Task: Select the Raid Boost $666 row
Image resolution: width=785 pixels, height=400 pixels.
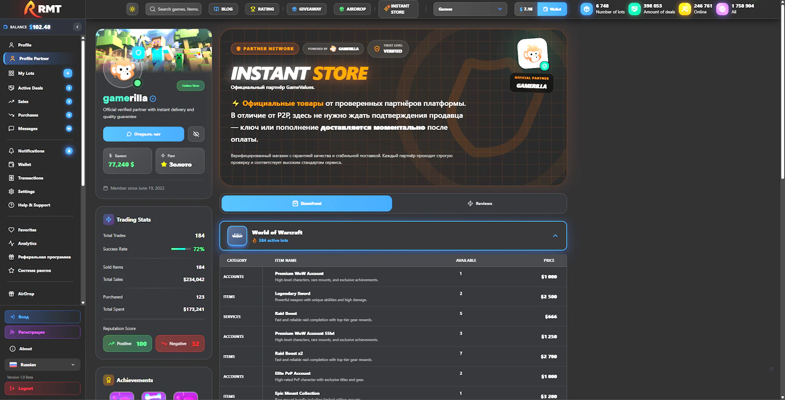Action: click(393, 317)
